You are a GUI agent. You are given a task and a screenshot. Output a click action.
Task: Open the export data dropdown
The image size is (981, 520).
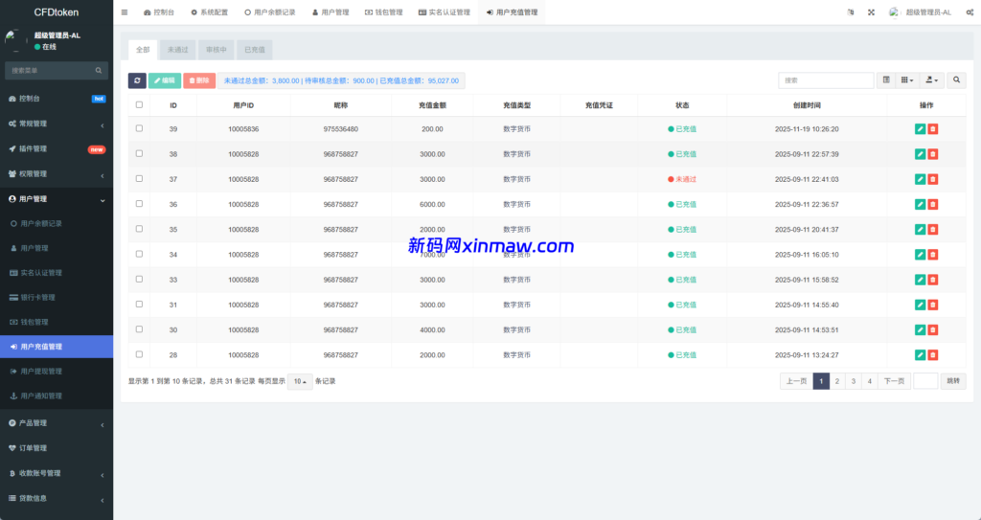click(x=932, y=80)
